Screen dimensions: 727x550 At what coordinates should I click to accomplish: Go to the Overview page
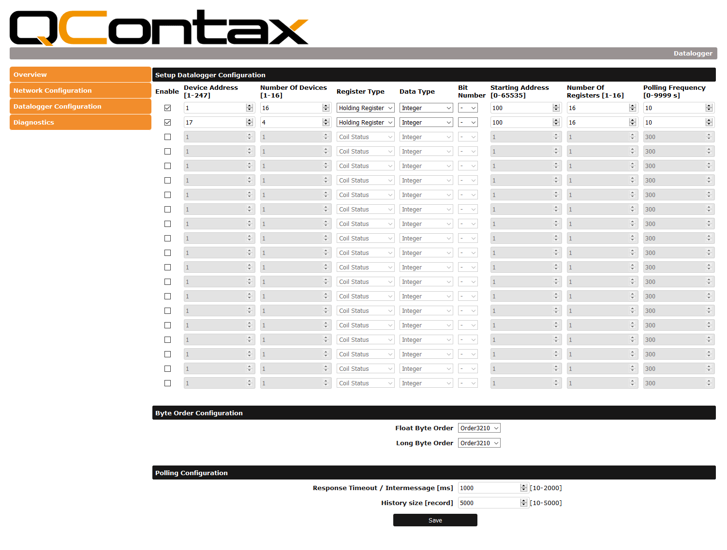pyautogui.click(x=80, y=75)
